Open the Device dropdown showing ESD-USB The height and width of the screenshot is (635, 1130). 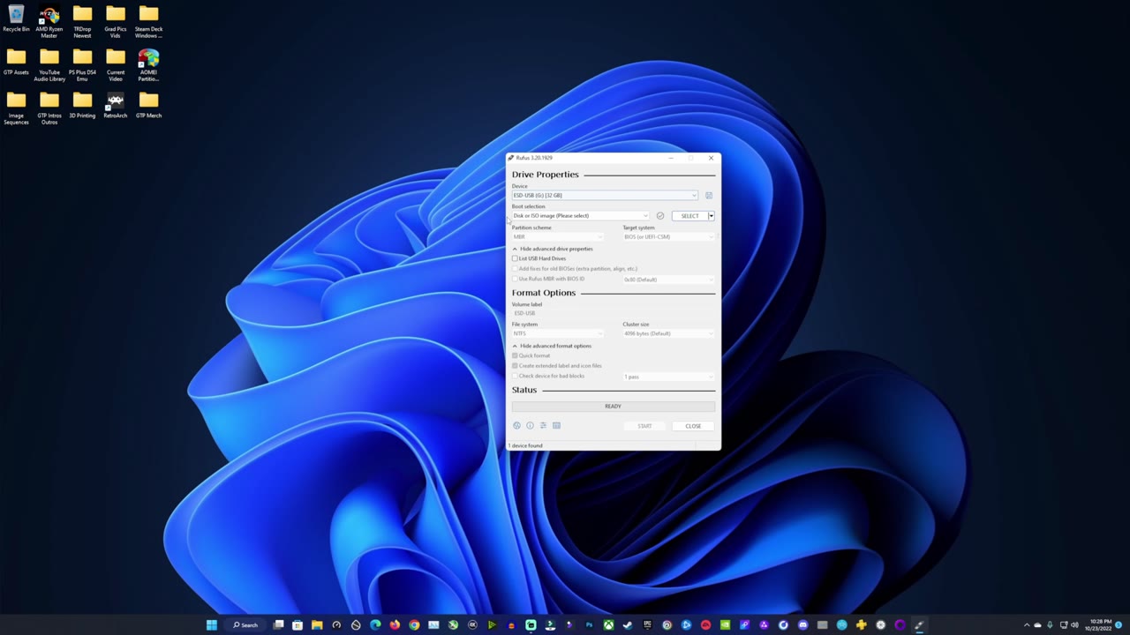[x=605, y=196]
